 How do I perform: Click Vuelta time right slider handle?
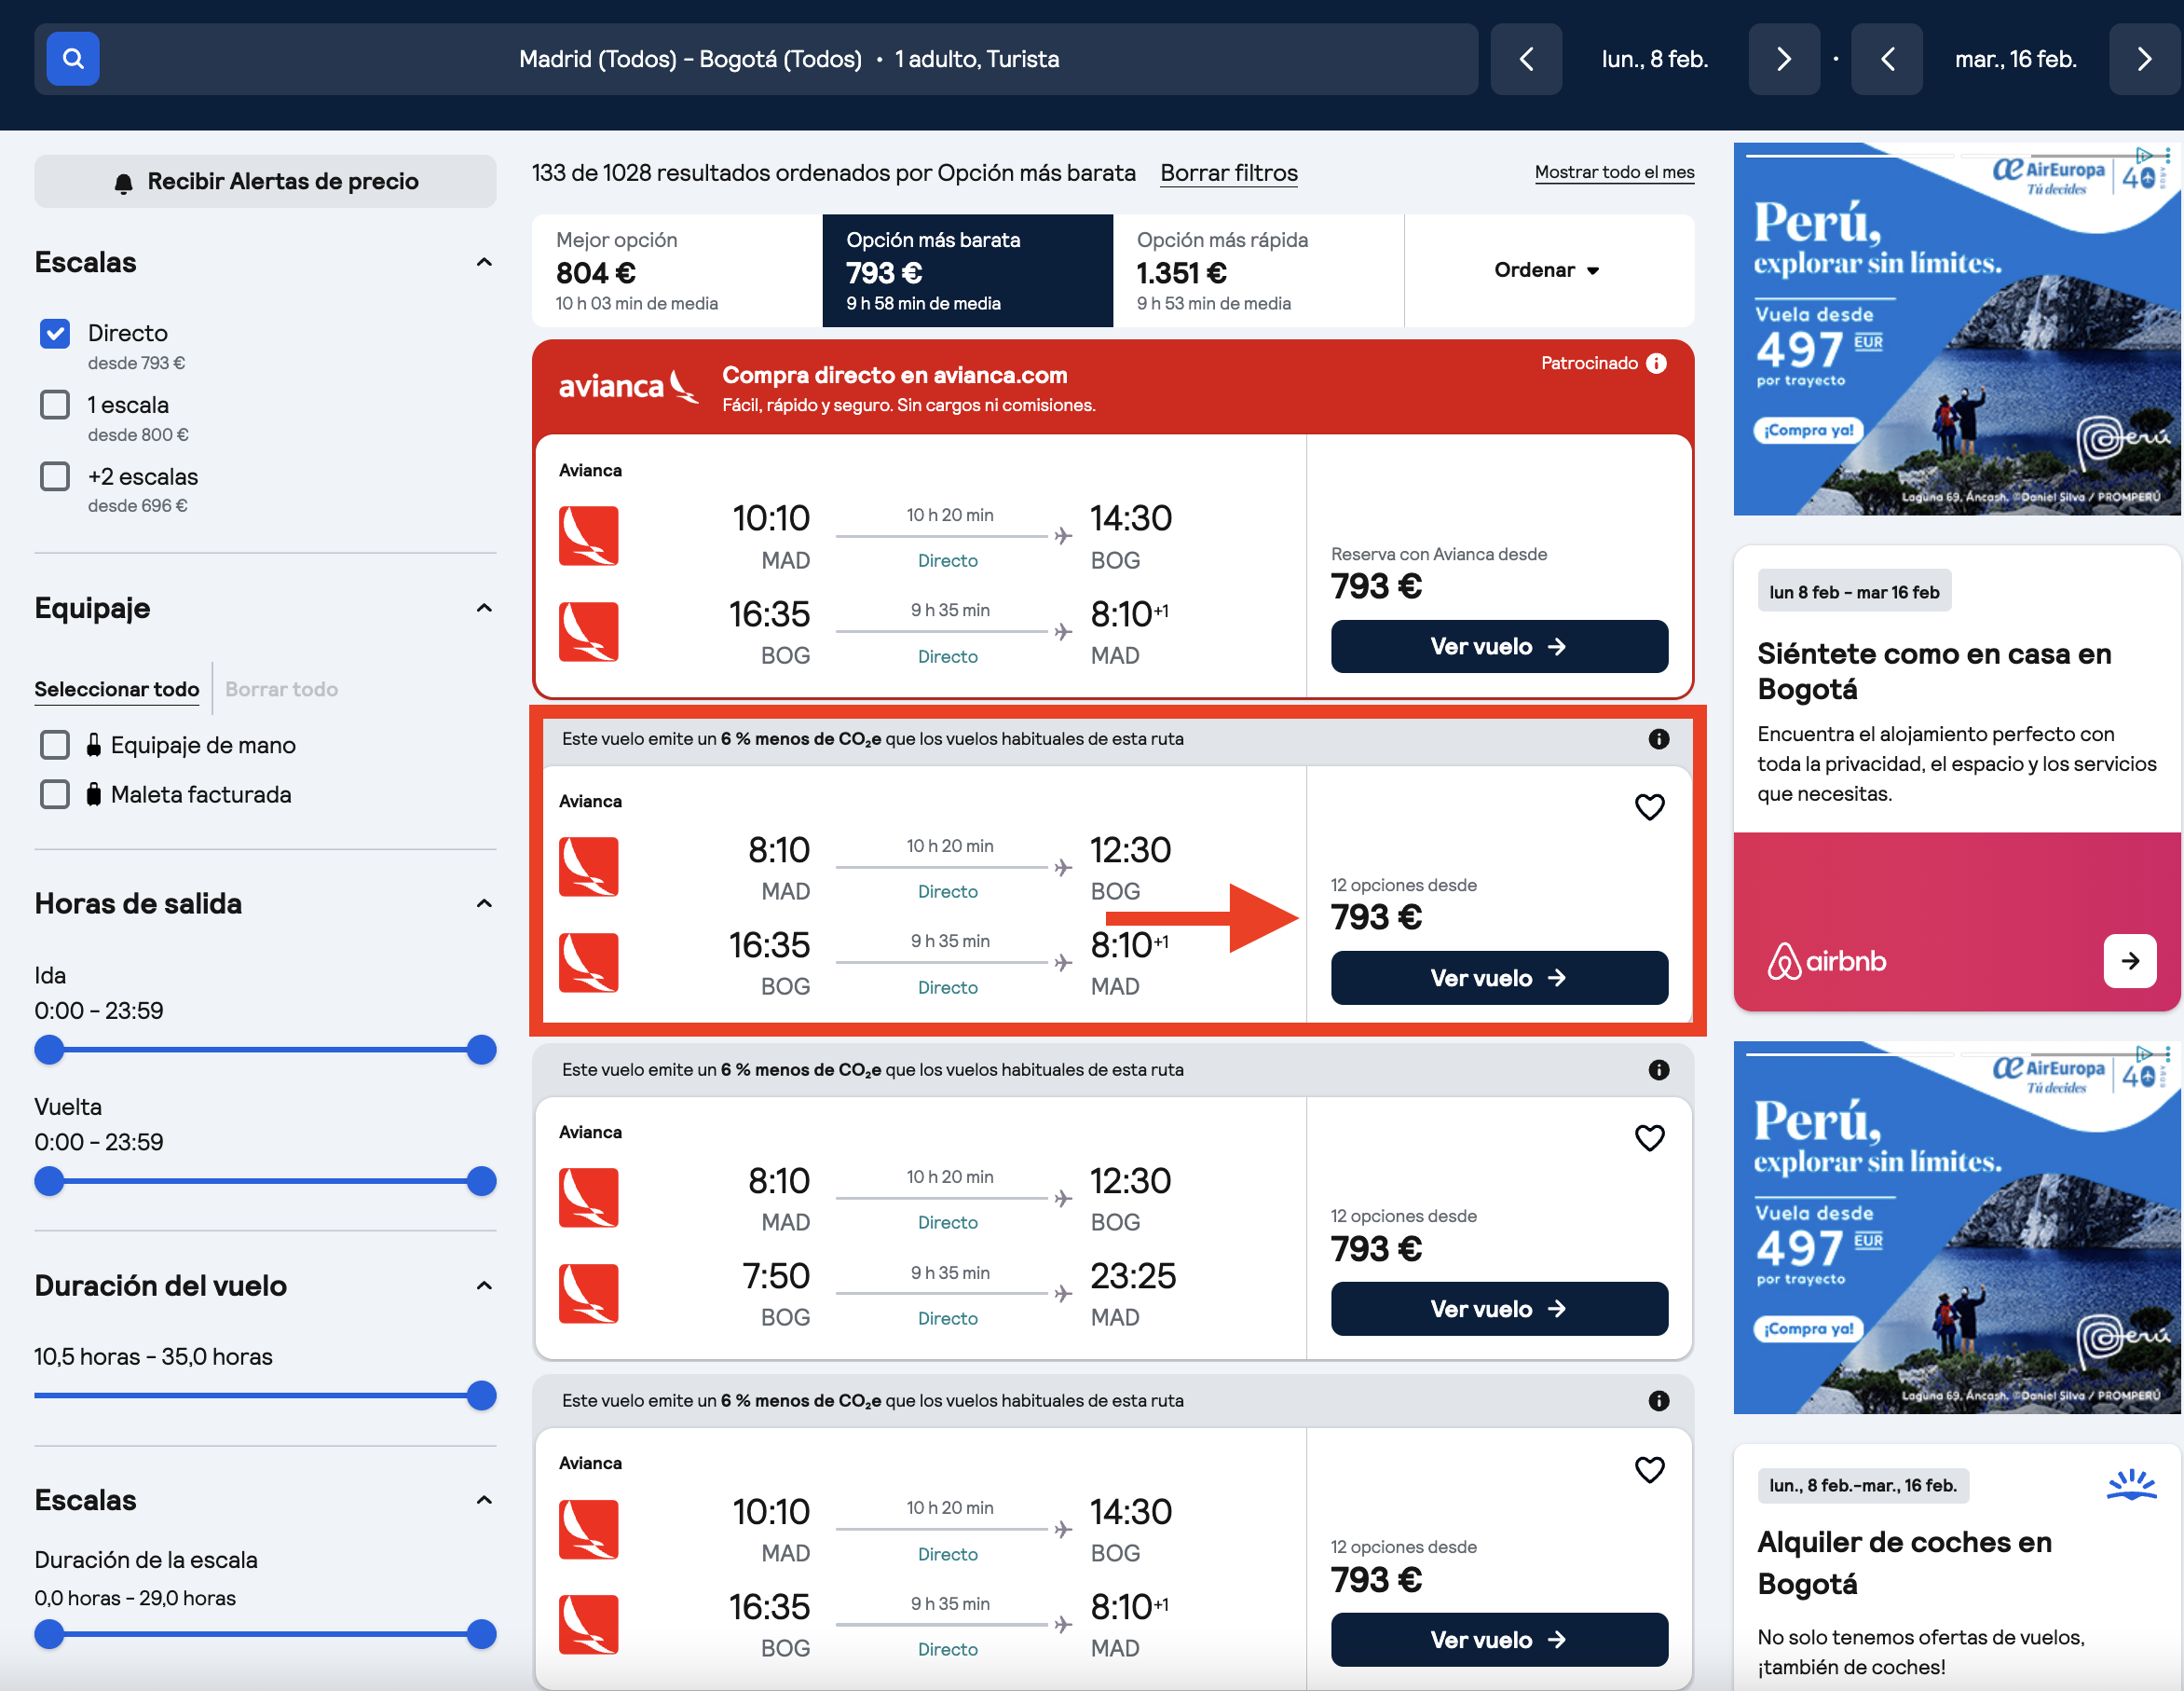click(481, 1181)
